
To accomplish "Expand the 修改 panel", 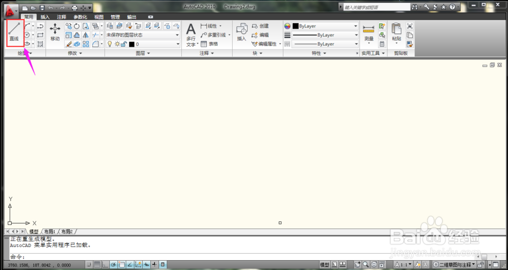I will (x=75, y=53).
